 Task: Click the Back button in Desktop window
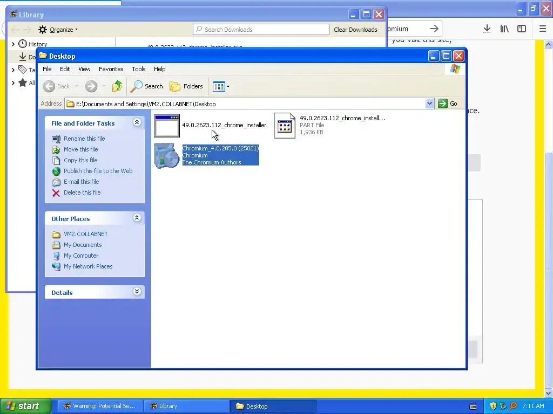(56, 86)
